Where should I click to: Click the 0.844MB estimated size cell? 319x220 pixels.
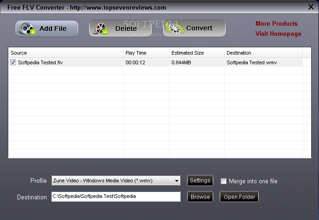181,62
